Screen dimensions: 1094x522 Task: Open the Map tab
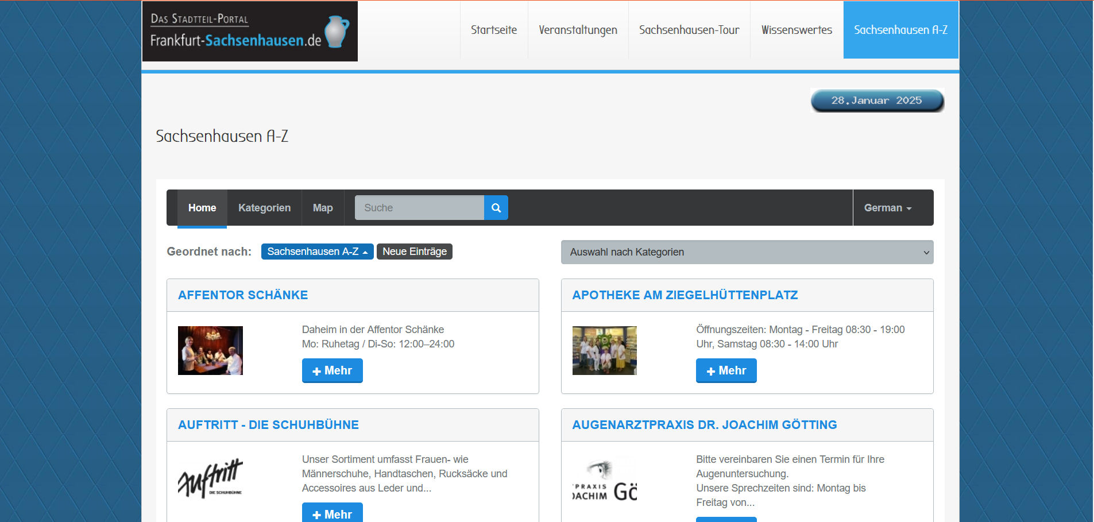323,208
